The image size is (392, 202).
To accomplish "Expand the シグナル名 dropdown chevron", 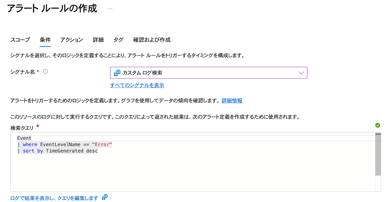I will tap(301, 73).
